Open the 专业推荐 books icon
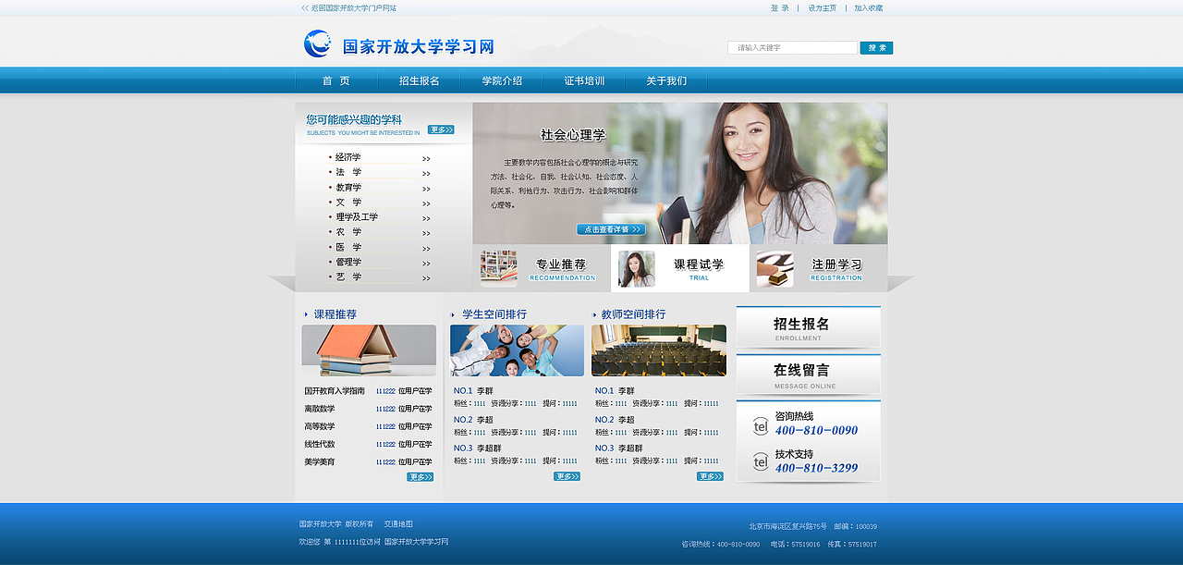The image size is (1183, 565). point(499,268)
